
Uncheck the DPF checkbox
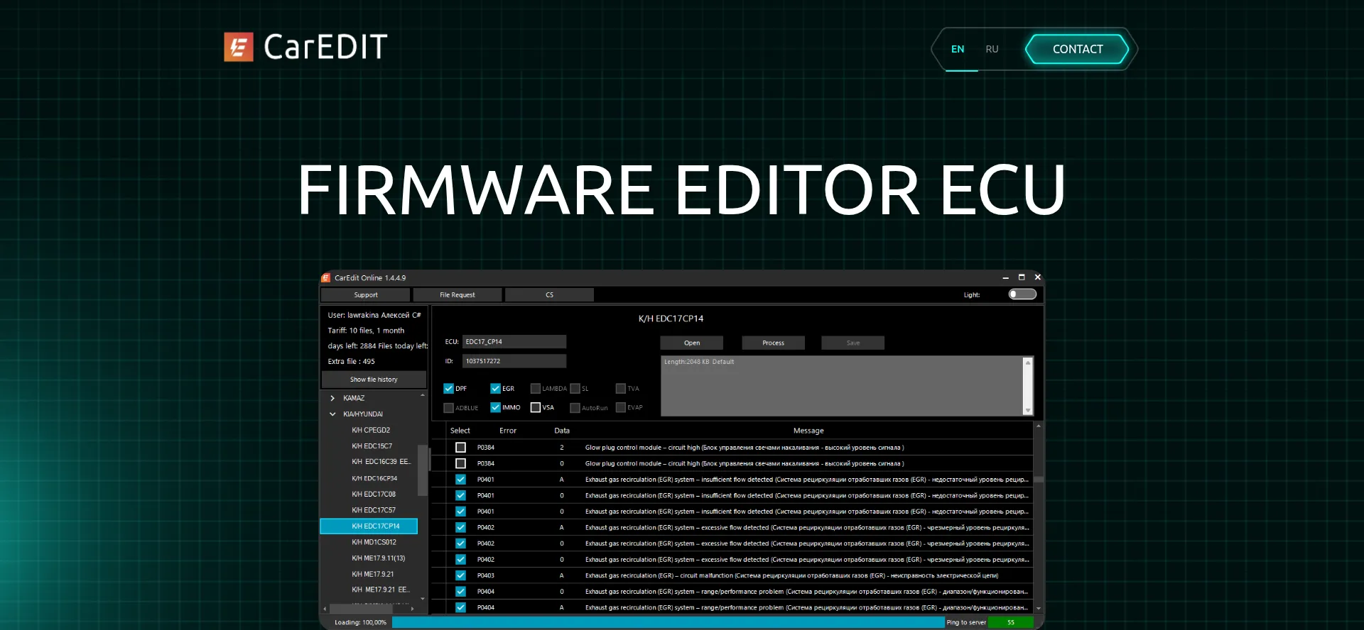click(448, 389)
